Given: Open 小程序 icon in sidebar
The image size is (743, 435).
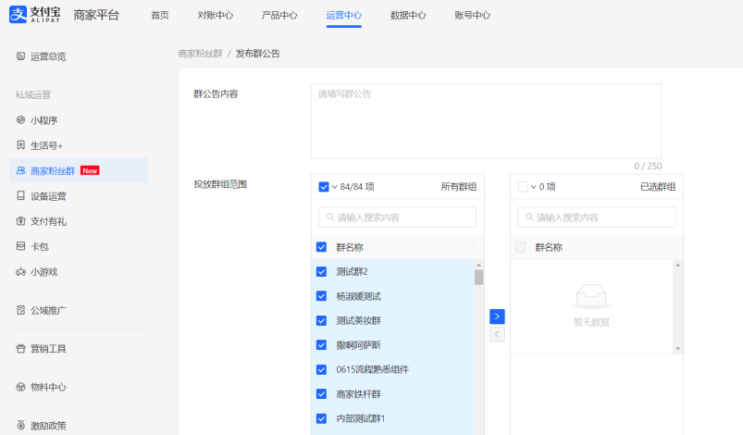Looking at the screenshot, I should 20,120.
